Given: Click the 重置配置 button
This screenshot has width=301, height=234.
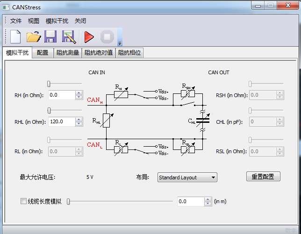Looking at the screenshot, I should (x=263, y=177).
